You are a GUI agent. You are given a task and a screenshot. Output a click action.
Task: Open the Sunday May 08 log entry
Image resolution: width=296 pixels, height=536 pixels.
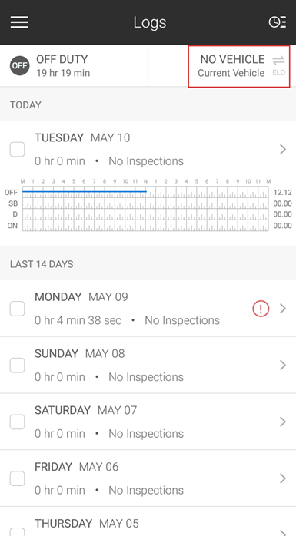(148, 365)
